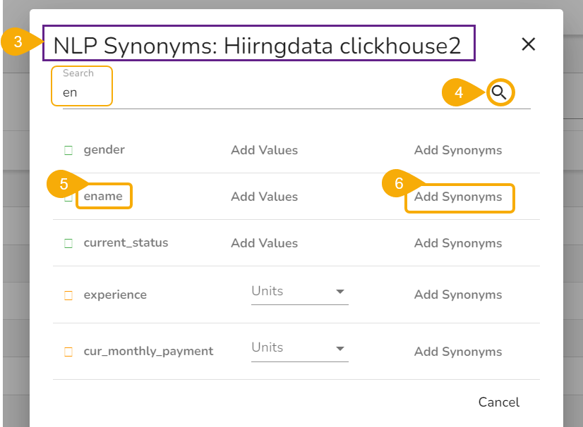Click Add Values for ename

[264, 197]
